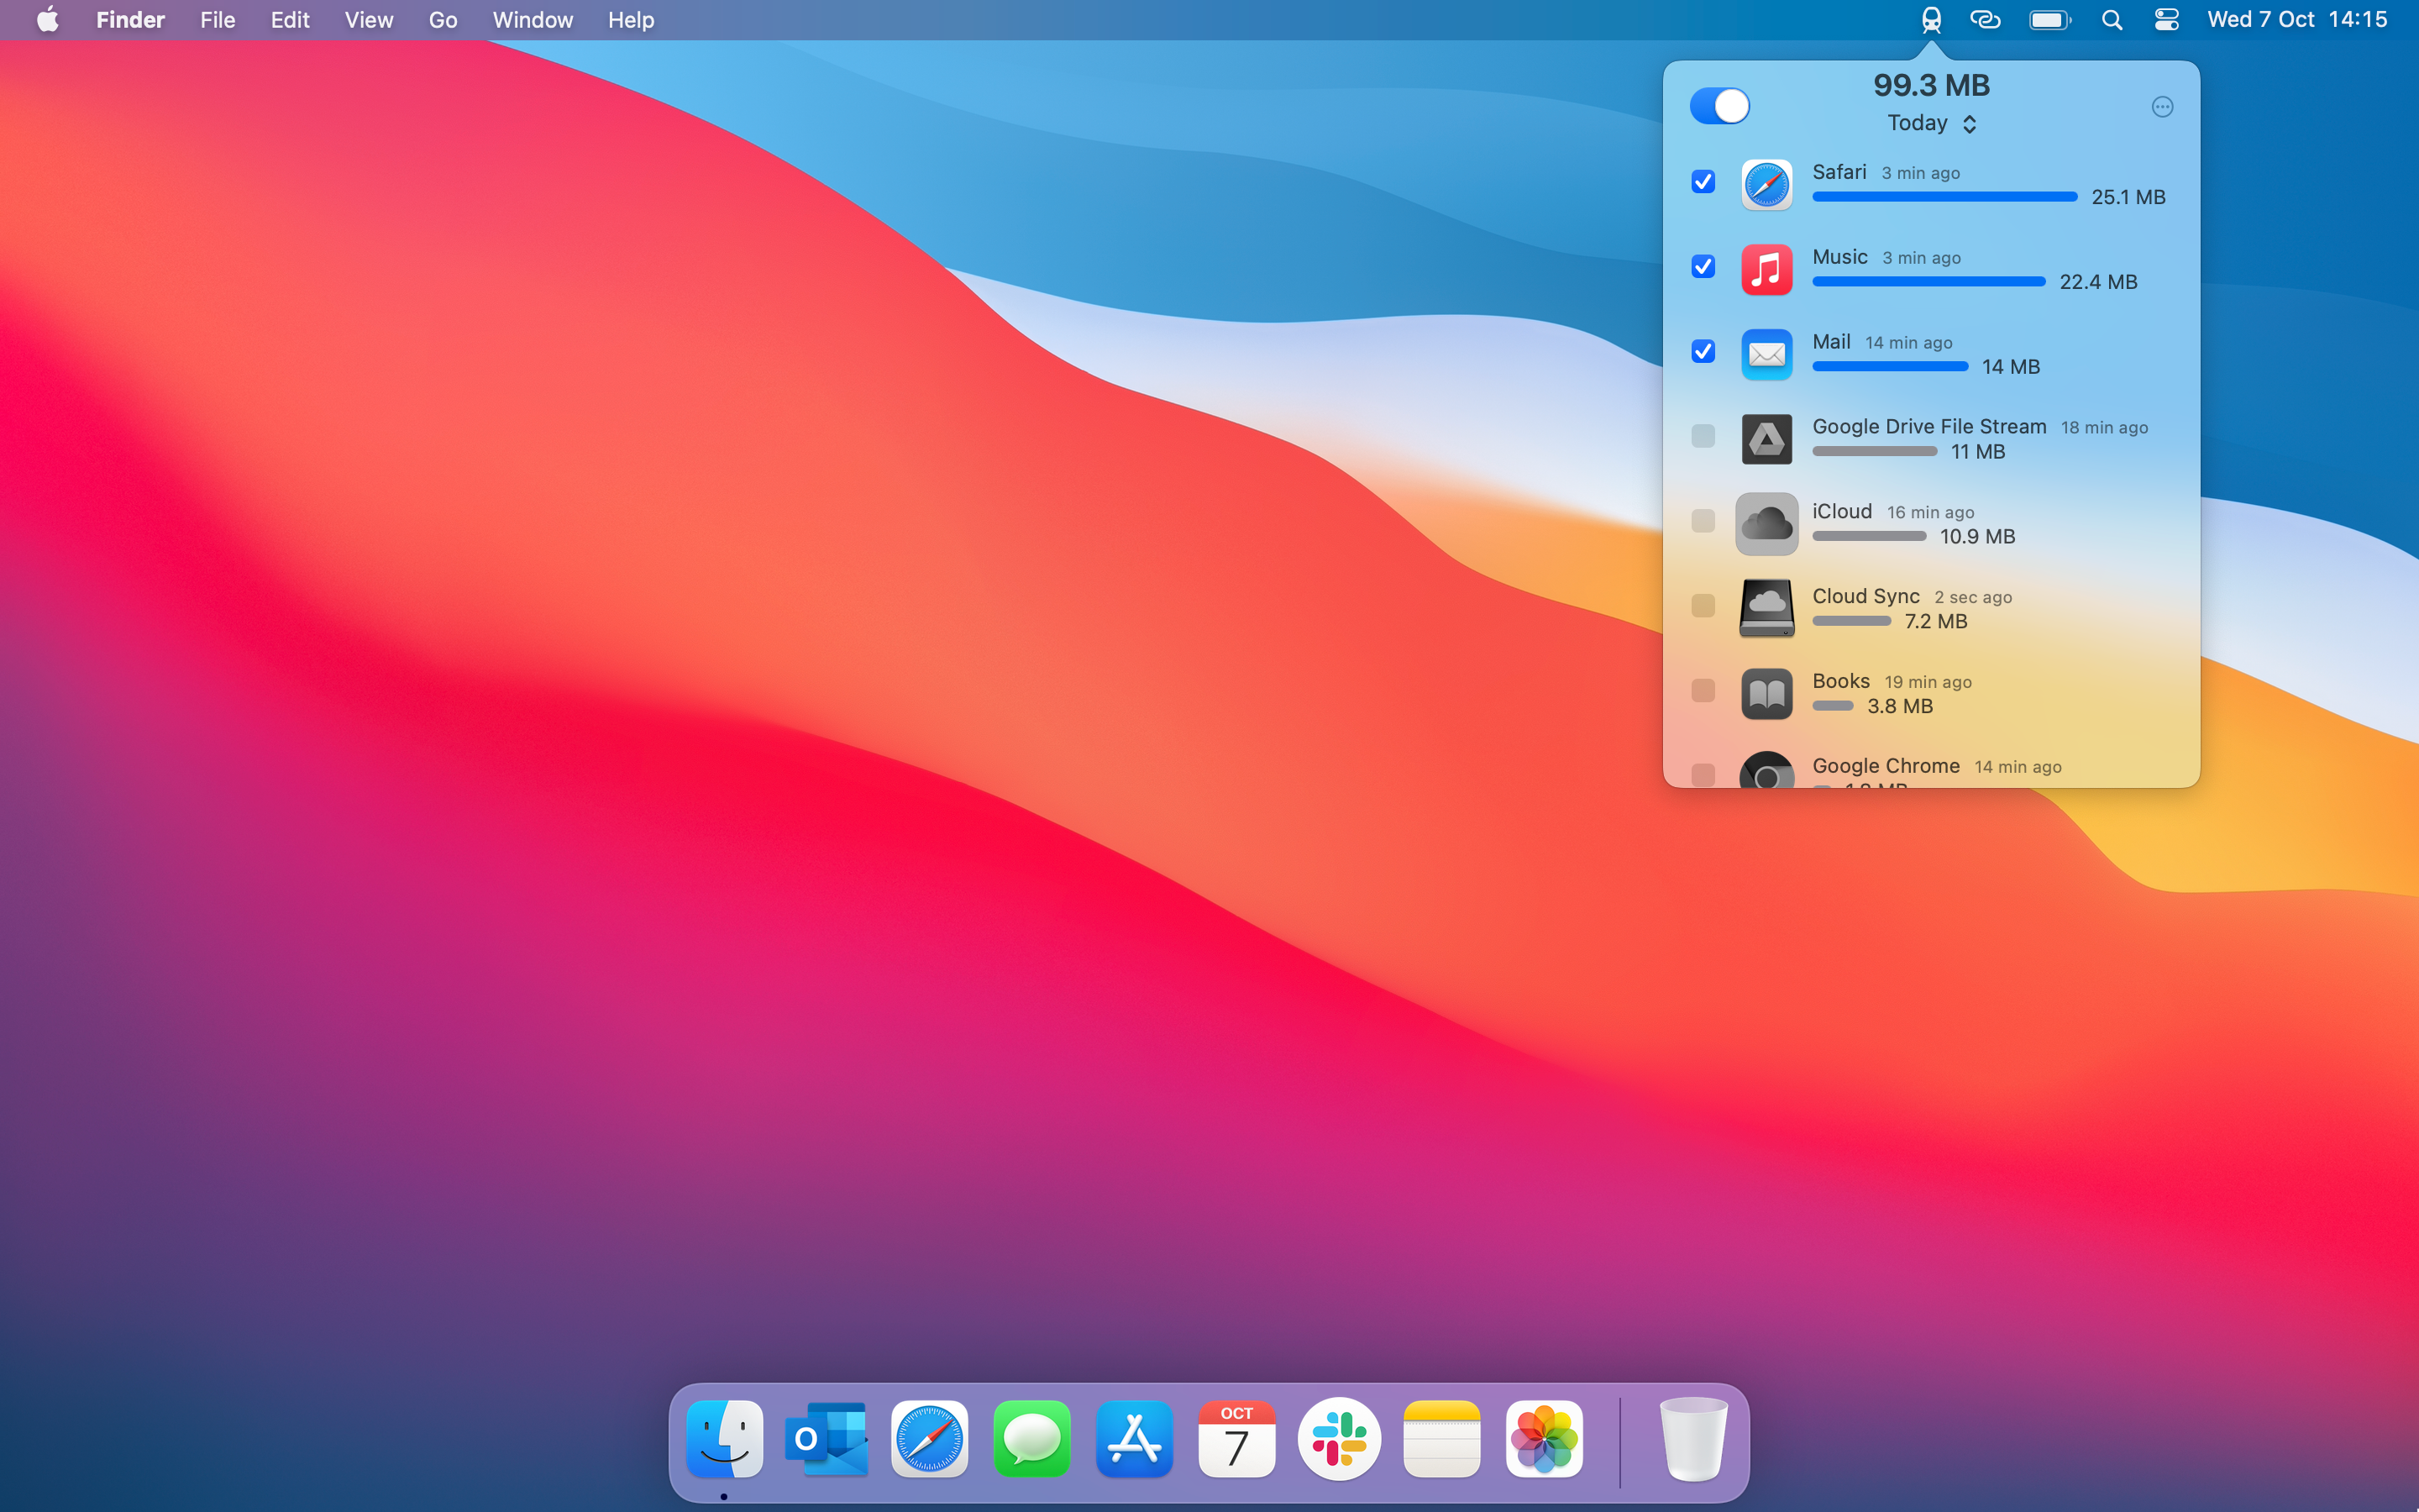2419x1512 pixels.
Task: Click the Music app icon in widget
Action: point(1764,266)
